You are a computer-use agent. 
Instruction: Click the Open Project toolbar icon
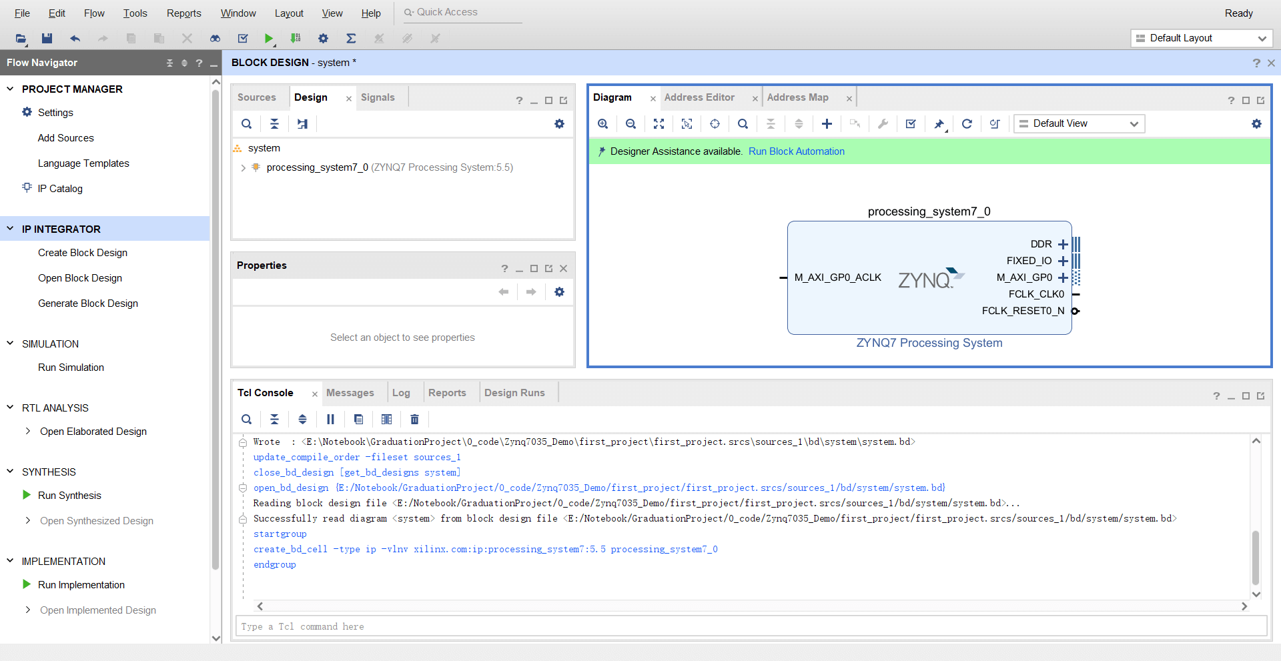pos(21,39)
